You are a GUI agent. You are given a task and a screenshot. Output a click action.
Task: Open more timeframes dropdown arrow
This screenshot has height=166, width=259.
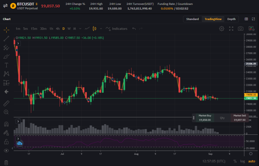(x=80, y=29)
